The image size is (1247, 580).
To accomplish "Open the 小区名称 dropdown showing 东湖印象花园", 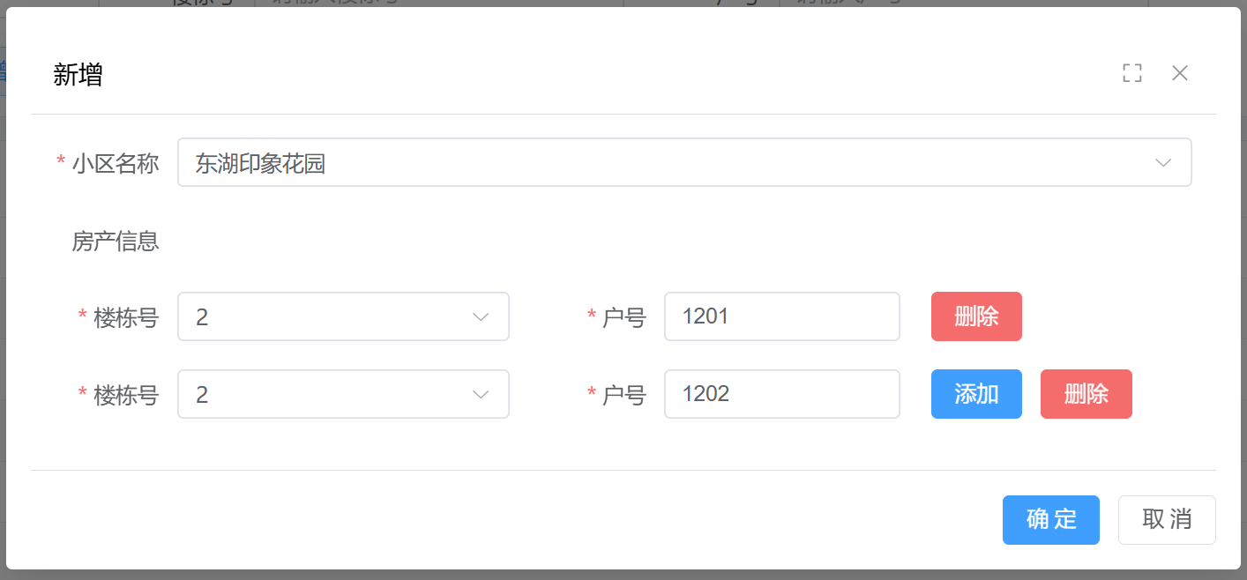I will click(670, 163).
